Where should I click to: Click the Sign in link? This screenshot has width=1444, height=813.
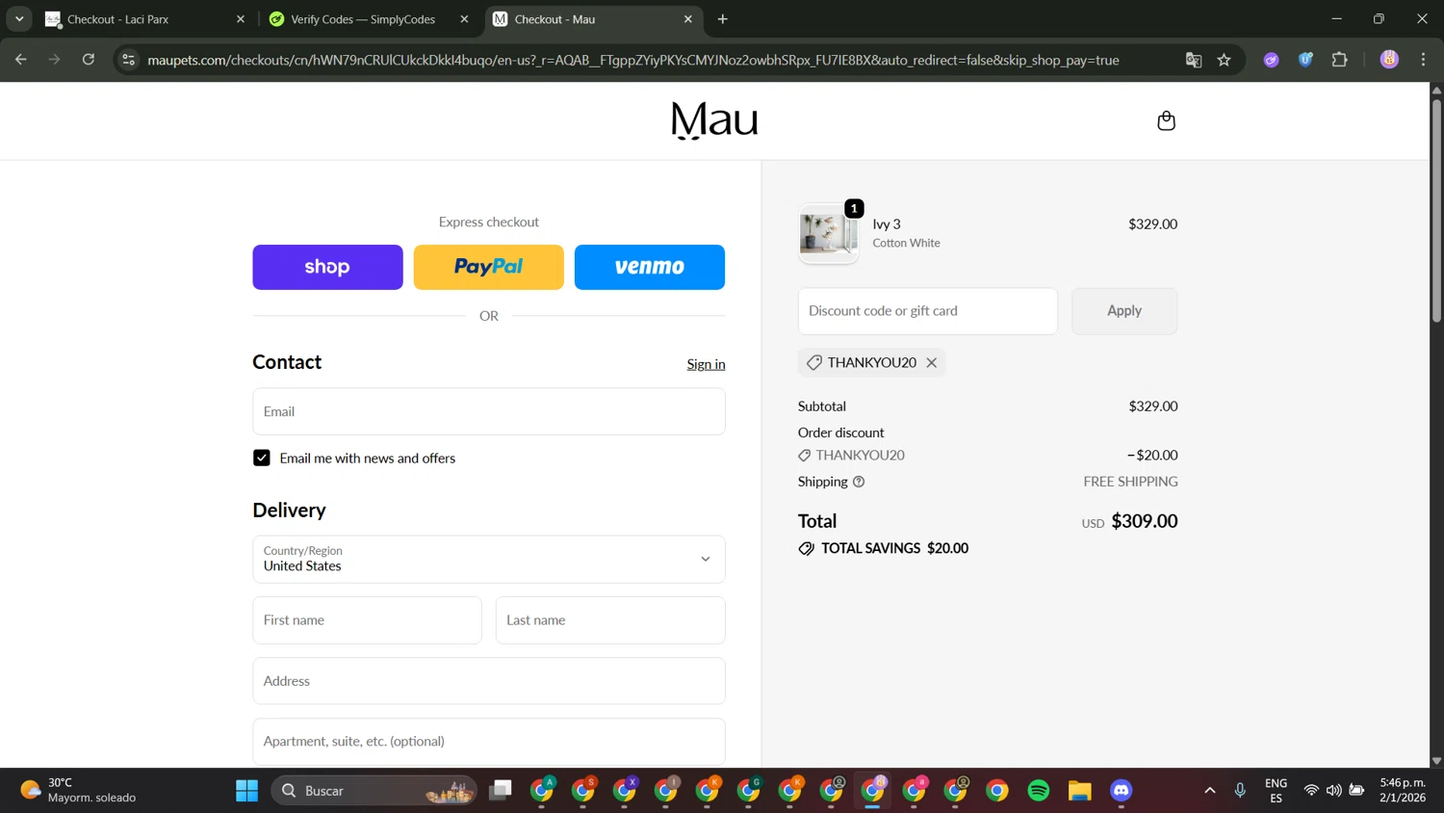(x=706, y=364)
